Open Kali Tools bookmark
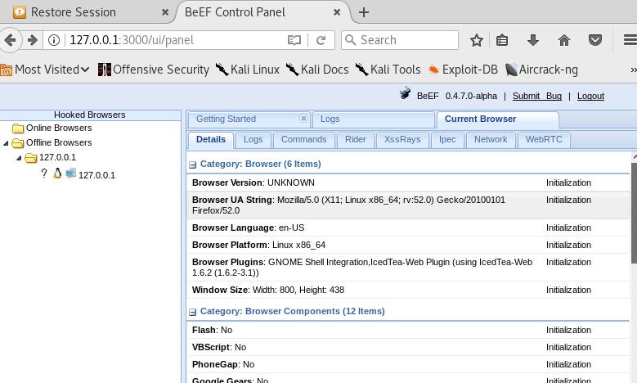The image size is (637, 383). (x=388, y=70)
